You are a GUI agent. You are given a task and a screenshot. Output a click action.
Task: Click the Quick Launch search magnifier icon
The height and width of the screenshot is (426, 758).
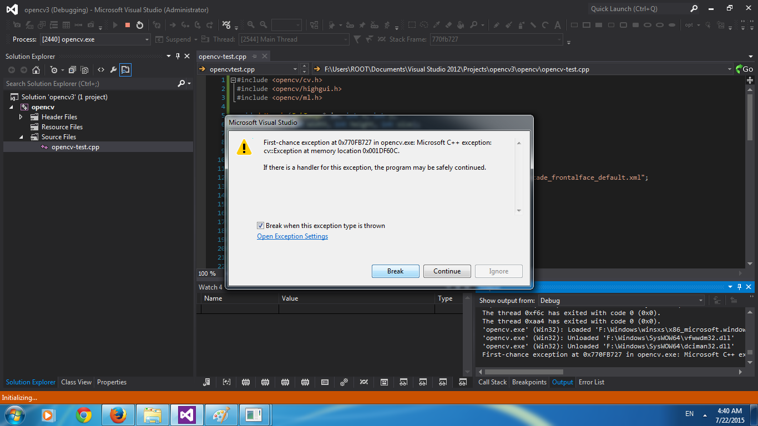pos(694,9)
